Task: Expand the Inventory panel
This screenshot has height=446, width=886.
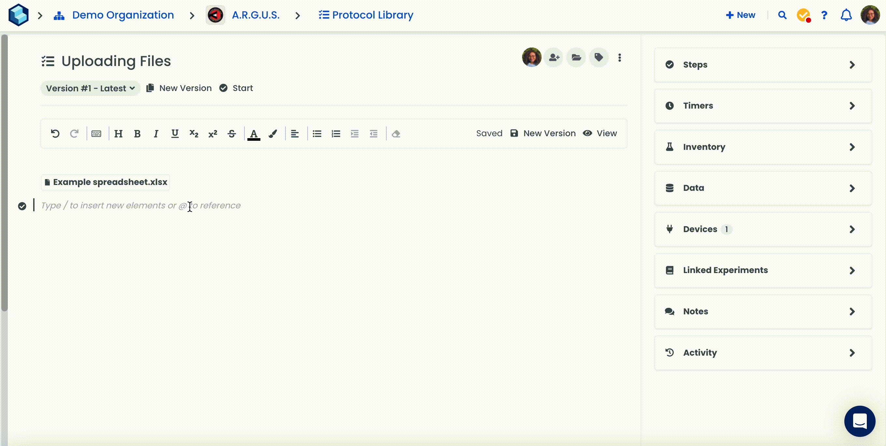Action: pos(763,147)
